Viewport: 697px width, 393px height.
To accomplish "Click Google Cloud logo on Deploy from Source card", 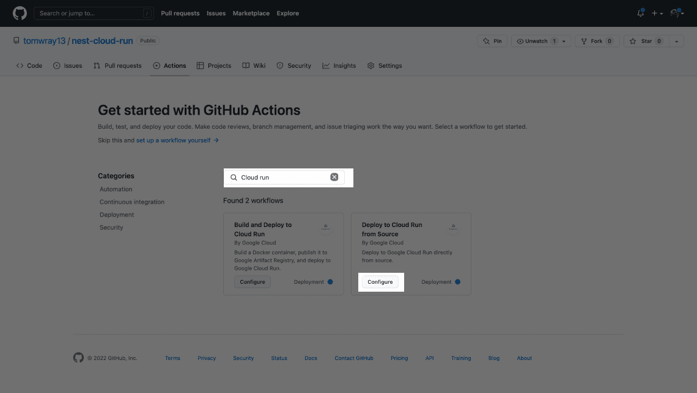I will pos(453,228).
